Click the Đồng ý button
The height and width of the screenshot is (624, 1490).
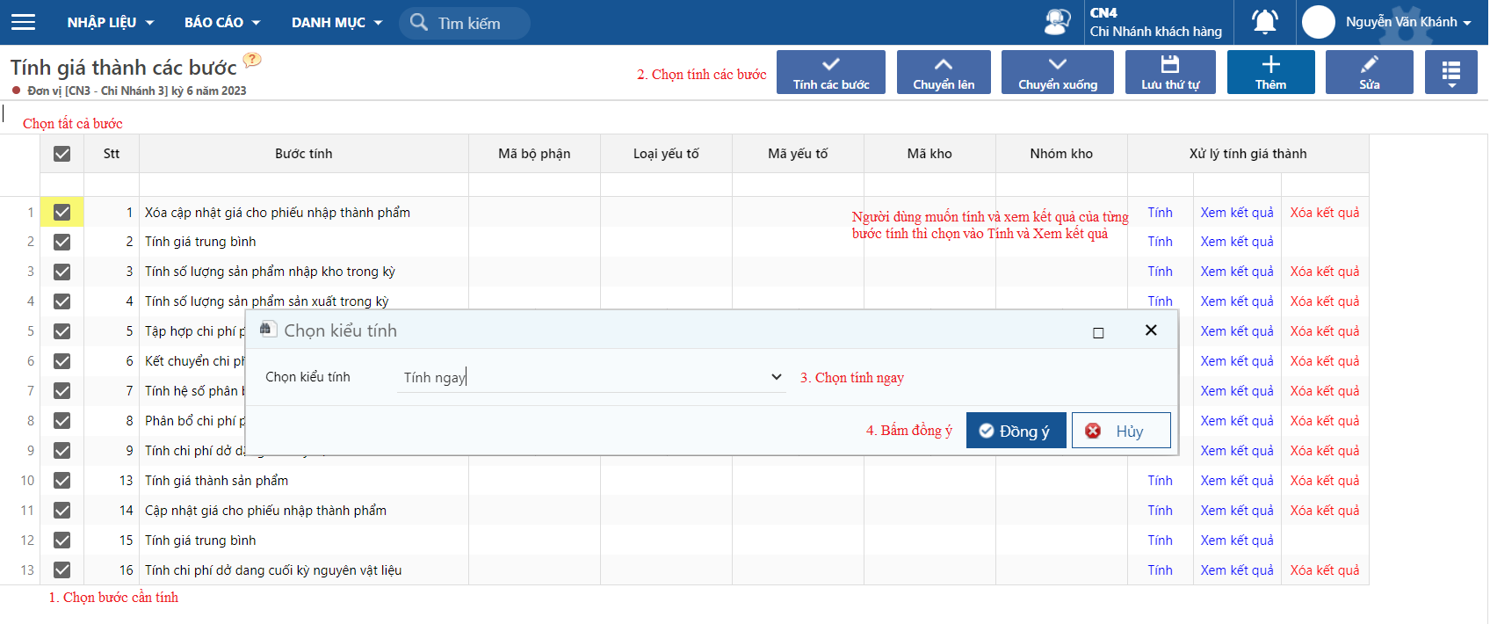1016,431
